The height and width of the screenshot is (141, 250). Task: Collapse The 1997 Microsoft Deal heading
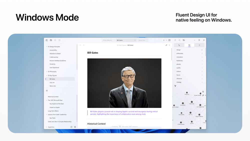pos(46,100)
